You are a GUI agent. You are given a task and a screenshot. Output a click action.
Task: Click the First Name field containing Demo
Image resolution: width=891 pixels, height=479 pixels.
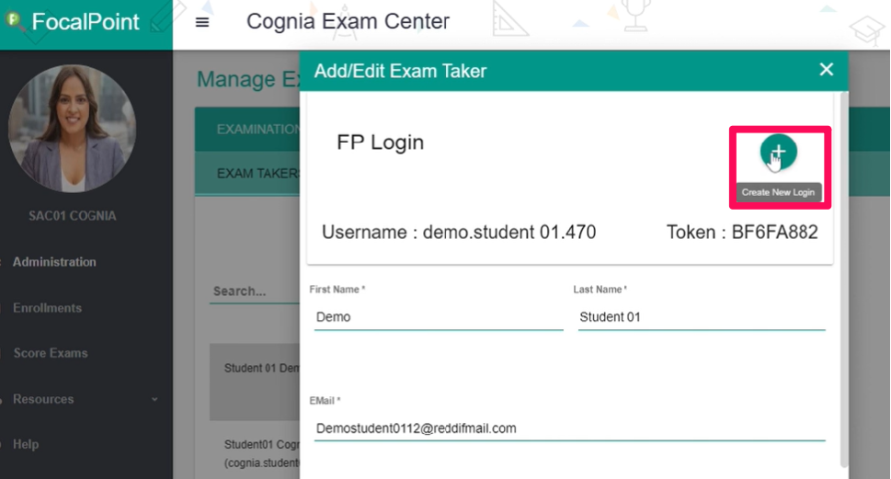click(439, 317)
